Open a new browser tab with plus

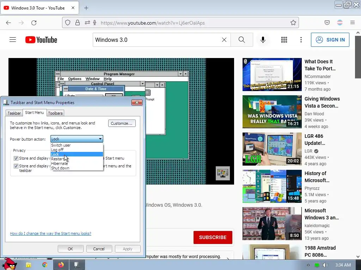[86, 8]
